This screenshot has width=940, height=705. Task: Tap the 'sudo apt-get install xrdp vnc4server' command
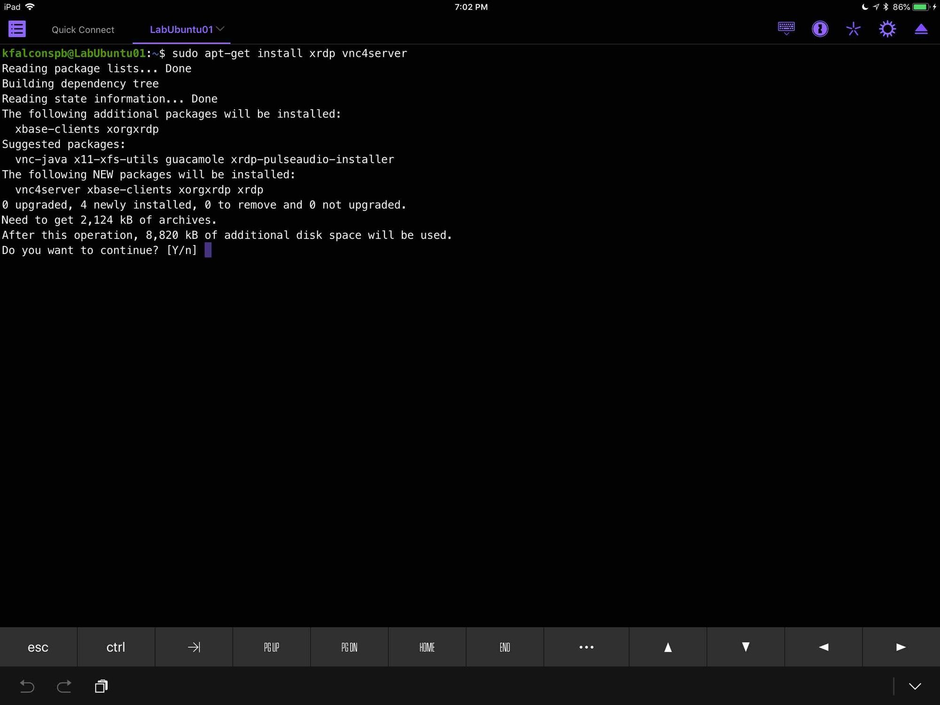290,53
